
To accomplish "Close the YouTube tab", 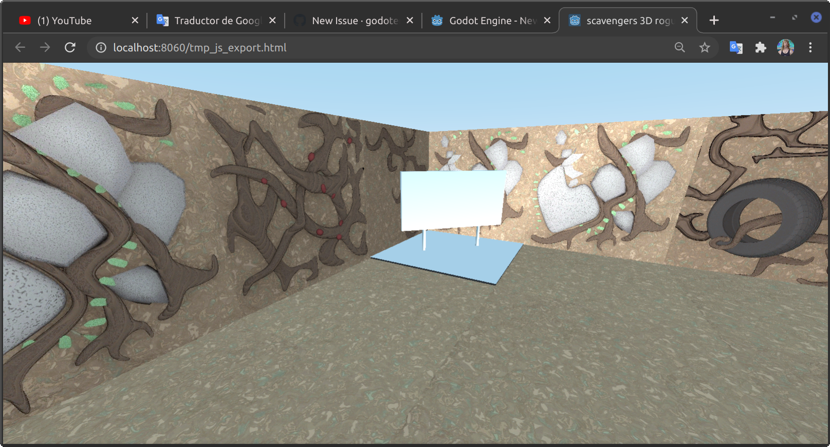I will point(135,21).
